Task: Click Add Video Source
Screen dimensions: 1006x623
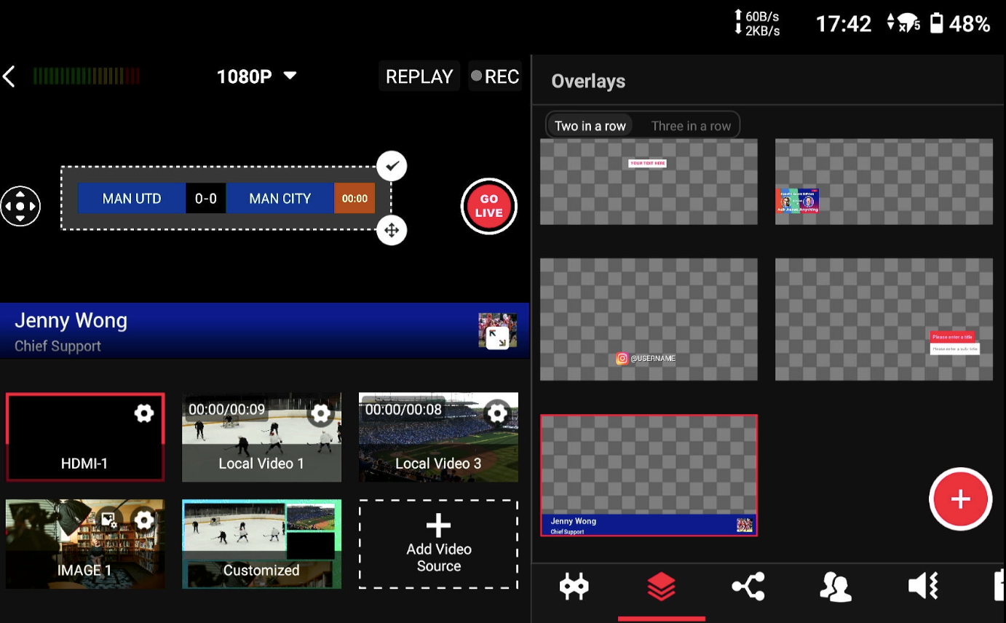Action: (438, 544)
